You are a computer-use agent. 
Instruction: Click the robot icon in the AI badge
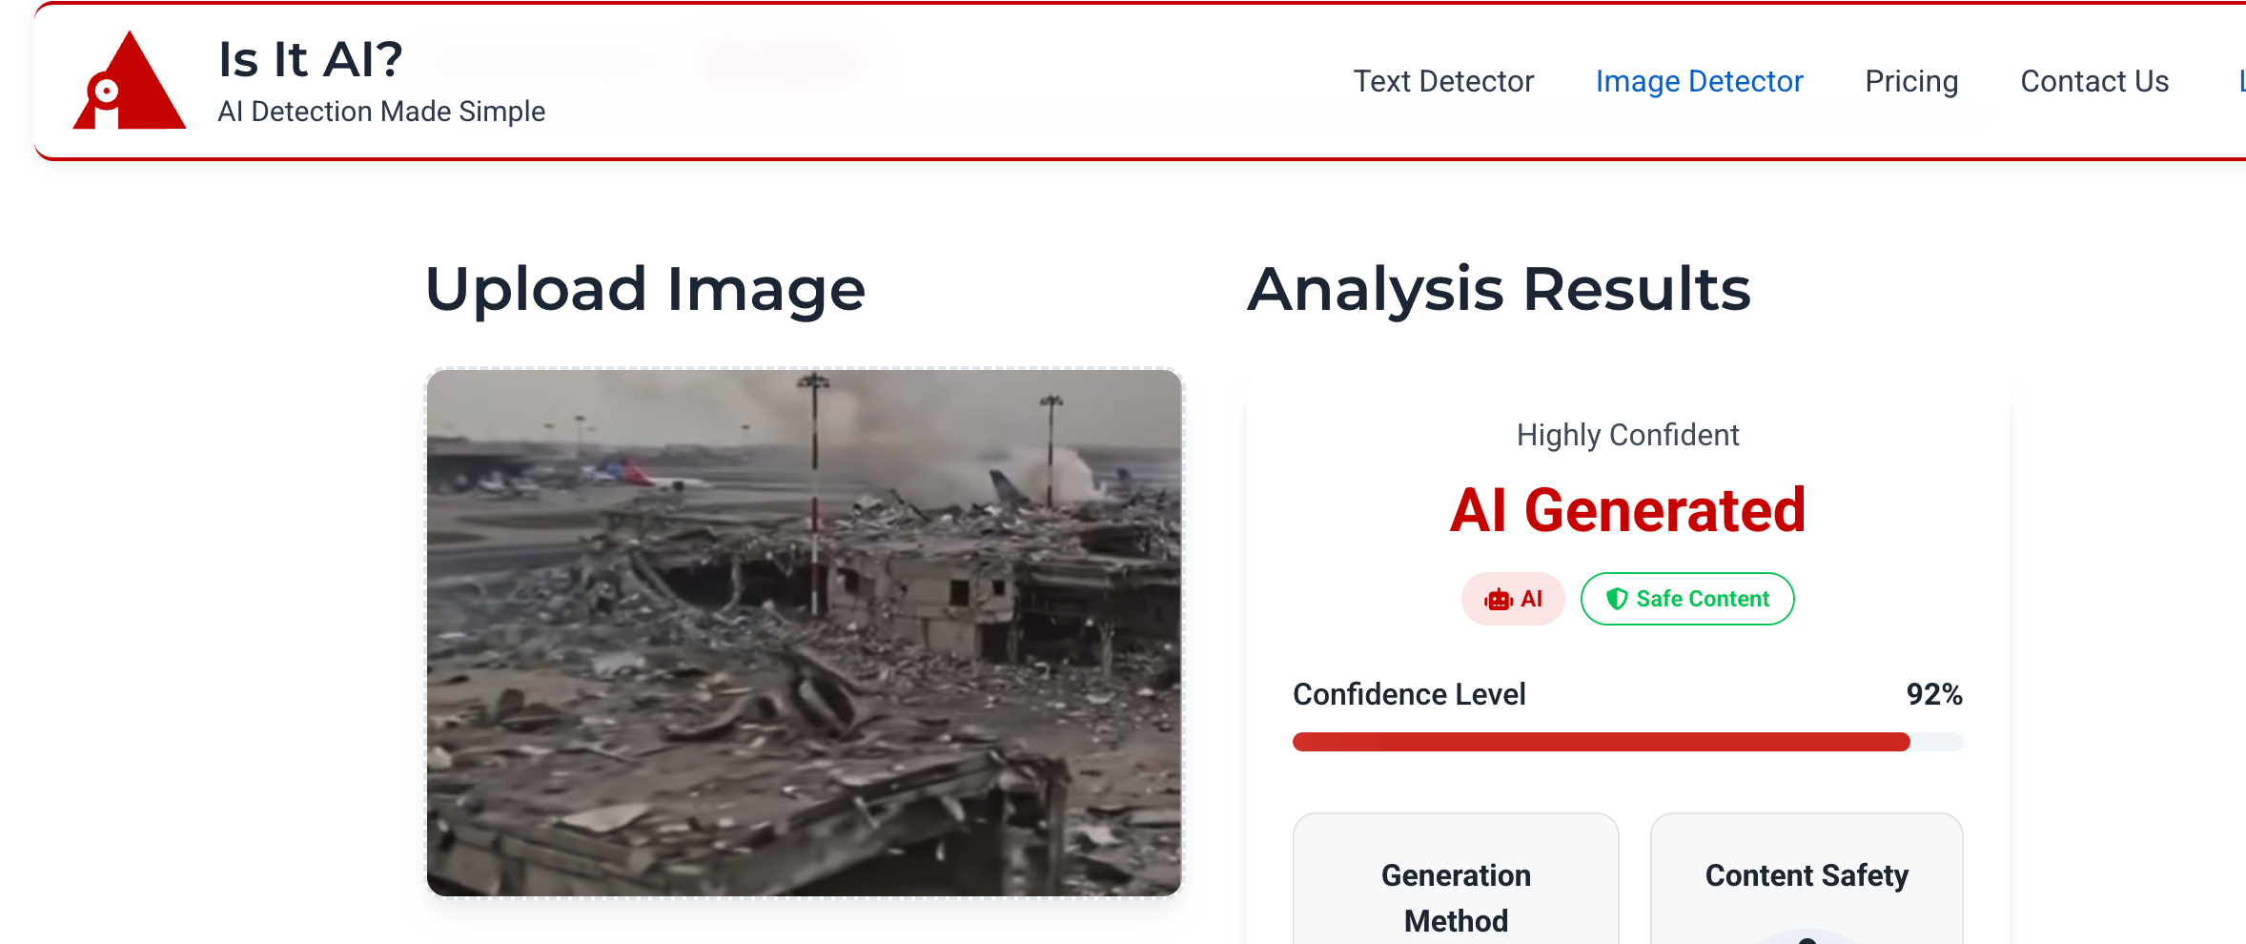(x=1498, y=600)
